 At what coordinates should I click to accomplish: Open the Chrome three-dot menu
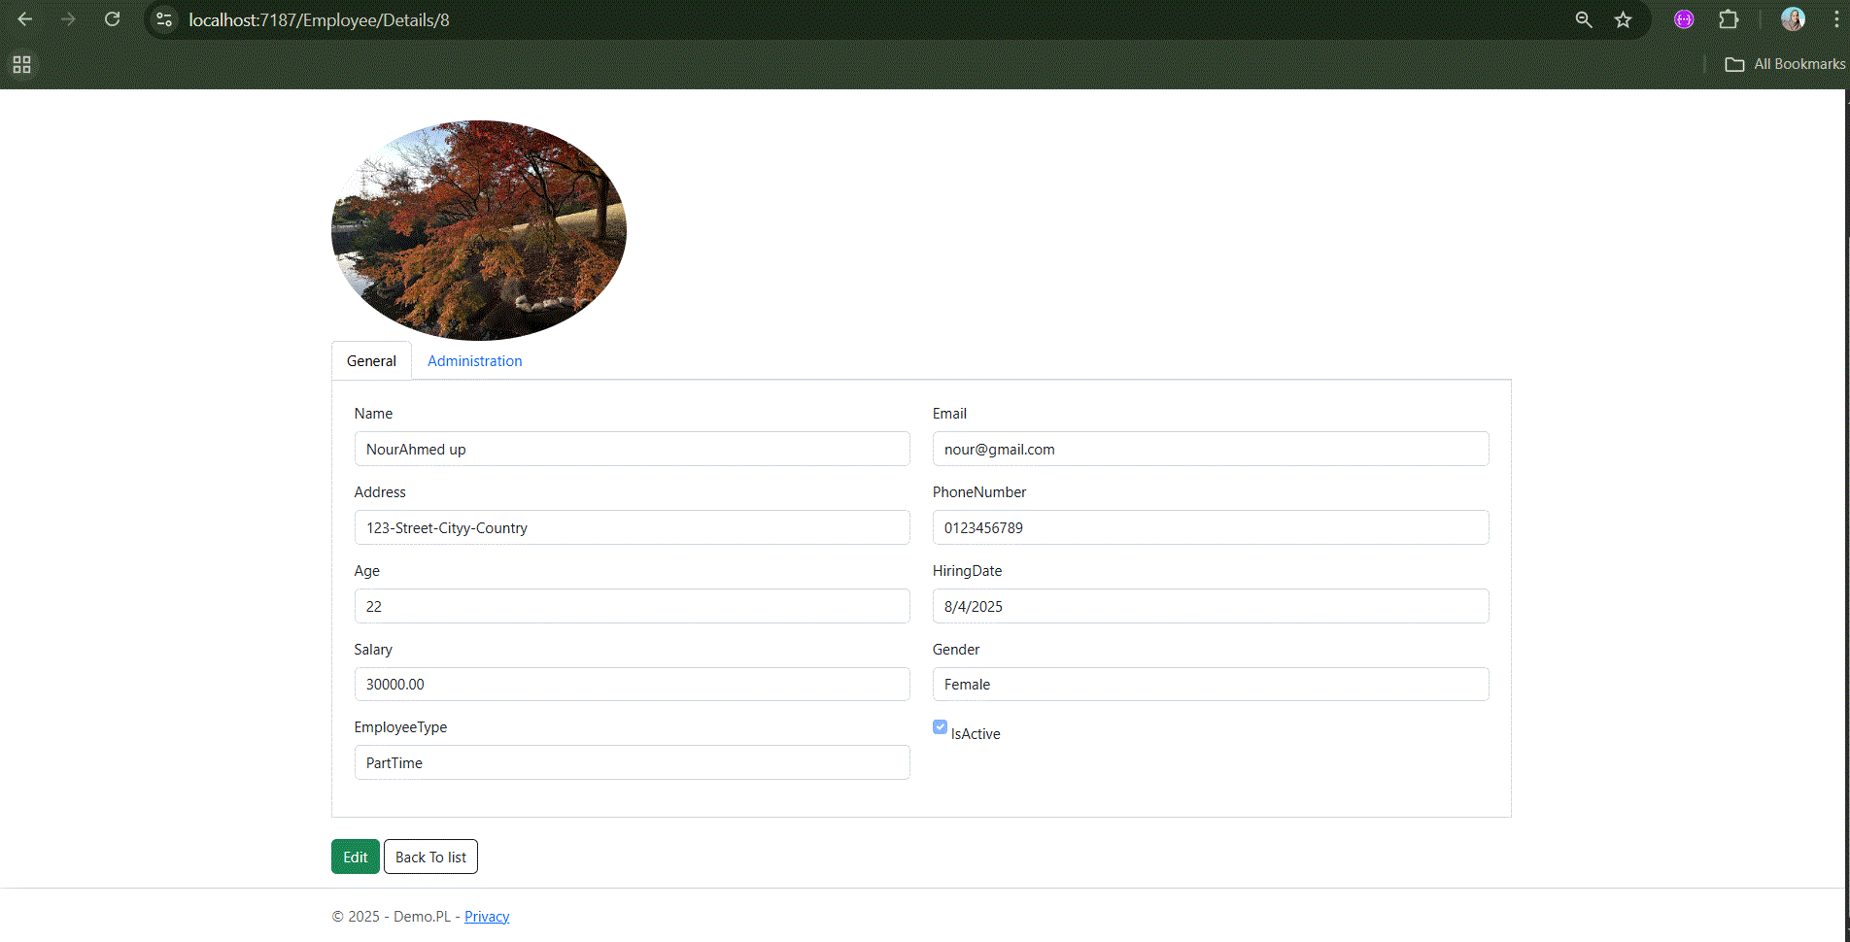1835,19
